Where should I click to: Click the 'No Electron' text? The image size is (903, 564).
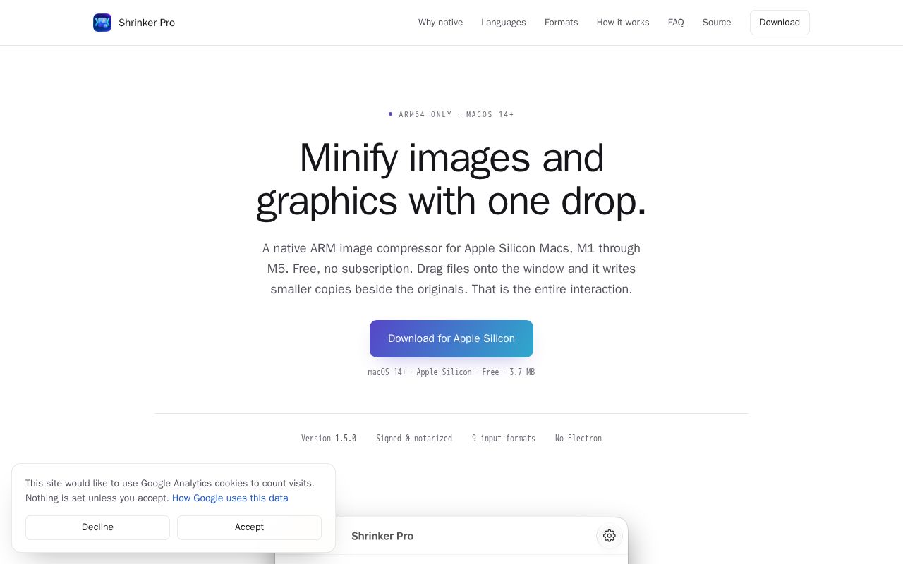pyautogui.click(x=578, y=439)
